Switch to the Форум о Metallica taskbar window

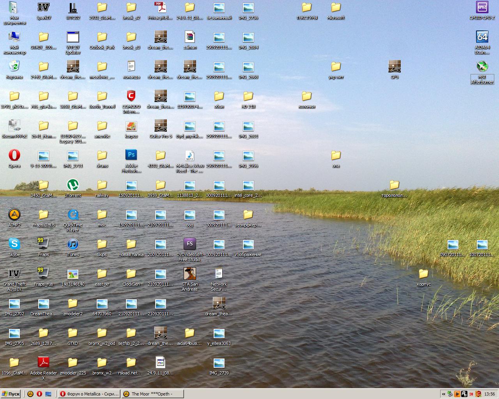click(x=89, y=394)
